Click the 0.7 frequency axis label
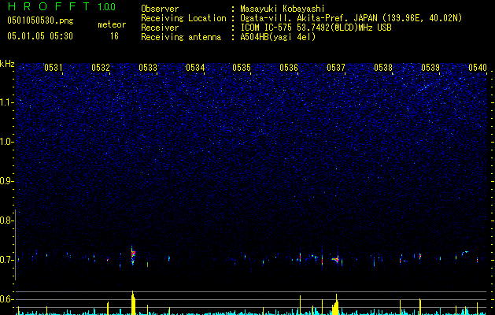Image resolution: width=495 pixels, height=315 pixels. [x=6, y=260]
